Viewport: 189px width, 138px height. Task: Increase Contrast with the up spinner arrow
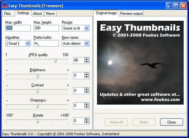pyautogui.click(x=86, y=89)
